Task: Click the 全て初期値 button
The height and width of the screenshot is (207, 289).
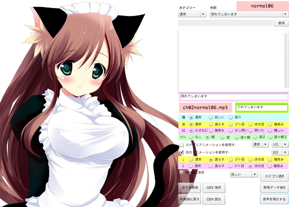Action: (190, 187)
